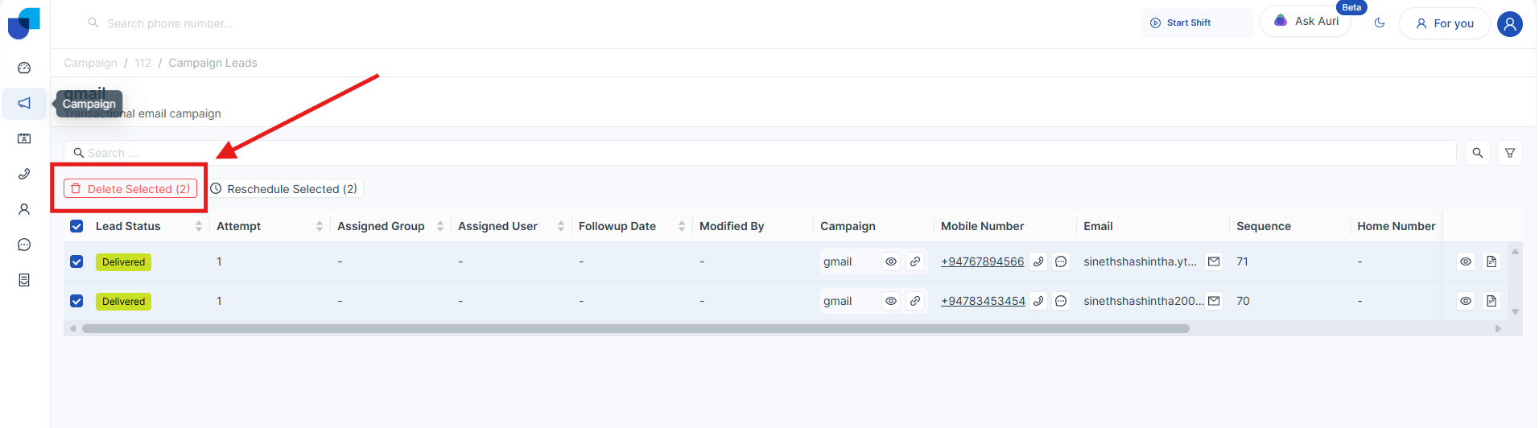Uncheck the first Delivered lead row
1539x428 pixels.
coord(76,261)
